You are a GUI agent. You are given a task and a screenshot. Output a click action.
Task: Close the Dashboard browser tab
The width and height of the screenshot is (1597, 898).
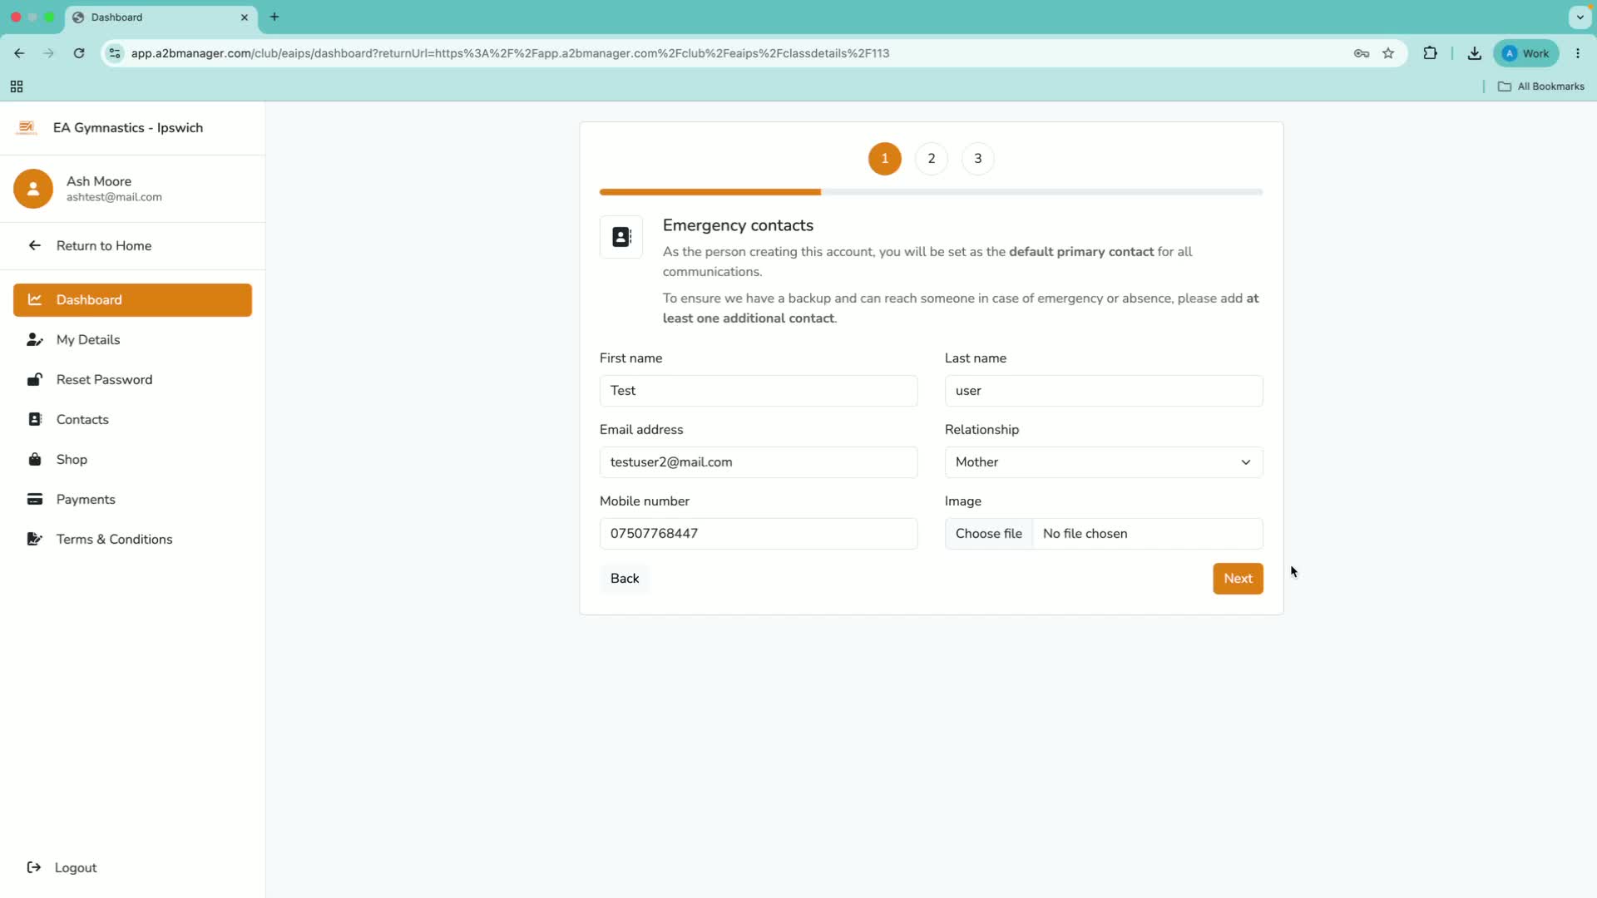[245, 17]
